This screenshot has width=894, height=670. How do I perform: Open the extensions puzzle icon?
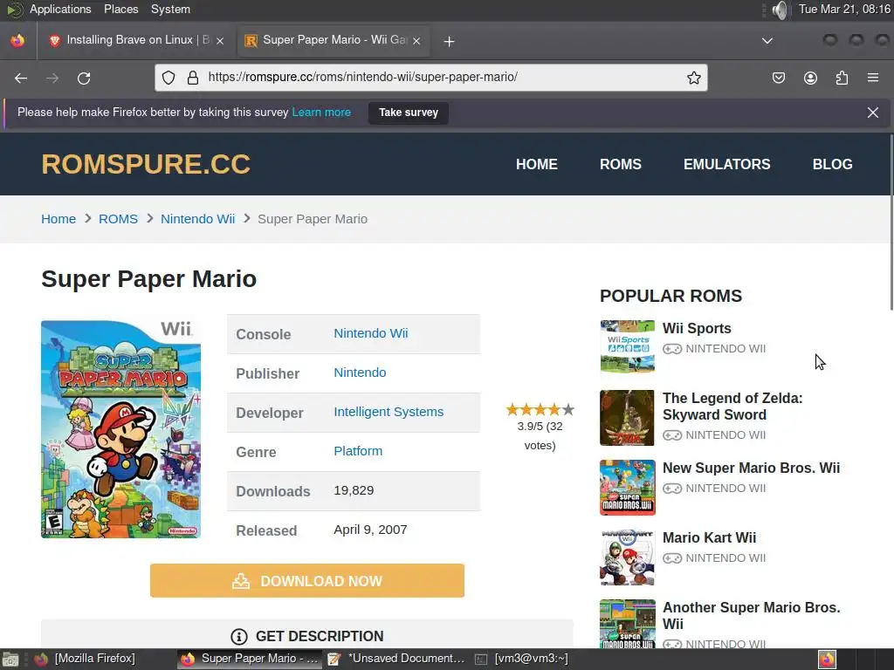pos(842,78)
